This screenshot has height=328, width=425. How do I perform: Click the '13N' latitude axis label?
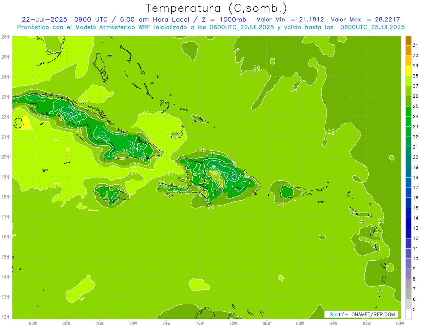coord(5,297)
